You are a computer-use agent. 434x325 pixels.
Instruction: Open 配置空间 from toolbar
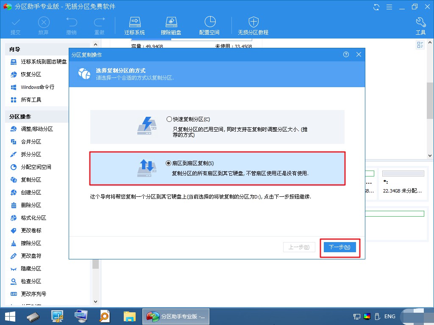pos(209,26)
